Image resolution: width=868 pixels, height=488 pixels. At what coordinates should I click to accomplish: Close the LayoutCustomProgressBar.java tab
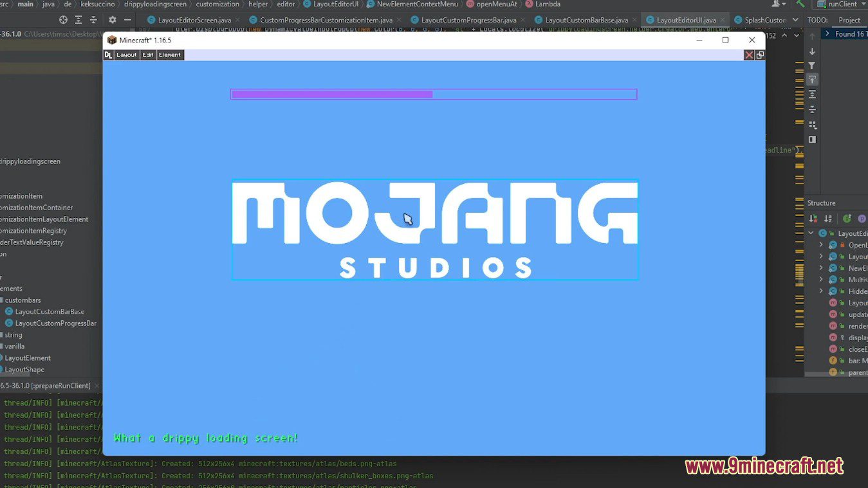(x=523, y=20)
